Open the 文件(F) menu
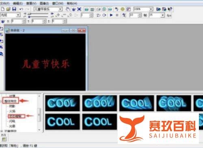203x148 pixels. click(x=5, y=3)
